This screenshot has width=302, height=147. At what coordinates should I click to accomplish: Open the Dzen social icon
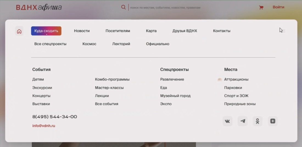[x=273, y=121]
